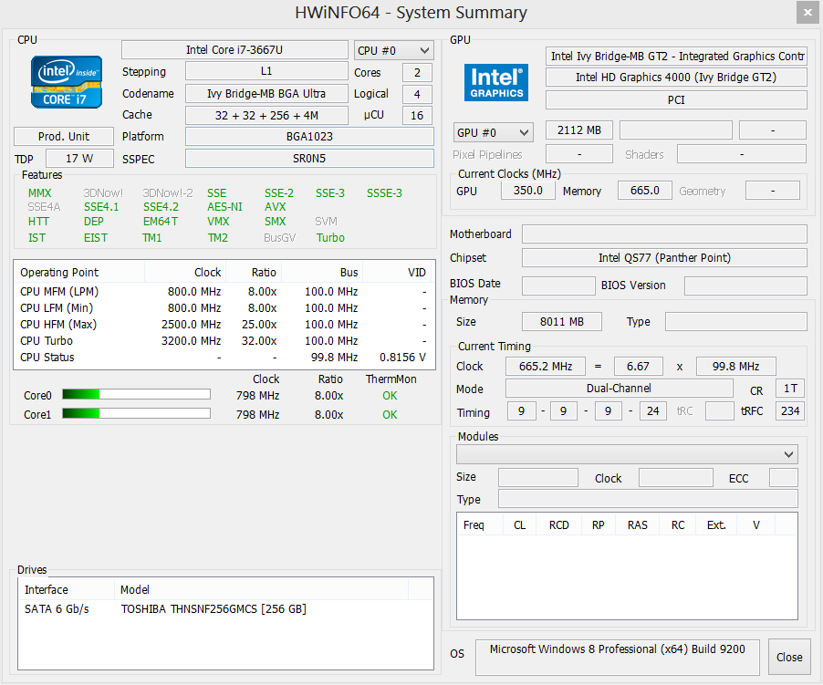The image size is (823, 685).
Task: Click the Interface column header in Drives
Action: (47, 589)
